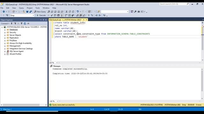Select Integration Services Catalogs item
The width and height of the screenshot is (204, 114).
click(21, 48)
